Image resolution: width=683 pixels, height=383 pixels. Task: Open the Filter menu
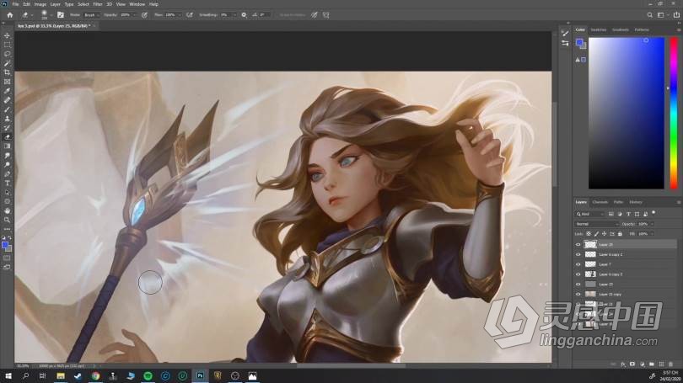tap(97, 4)
